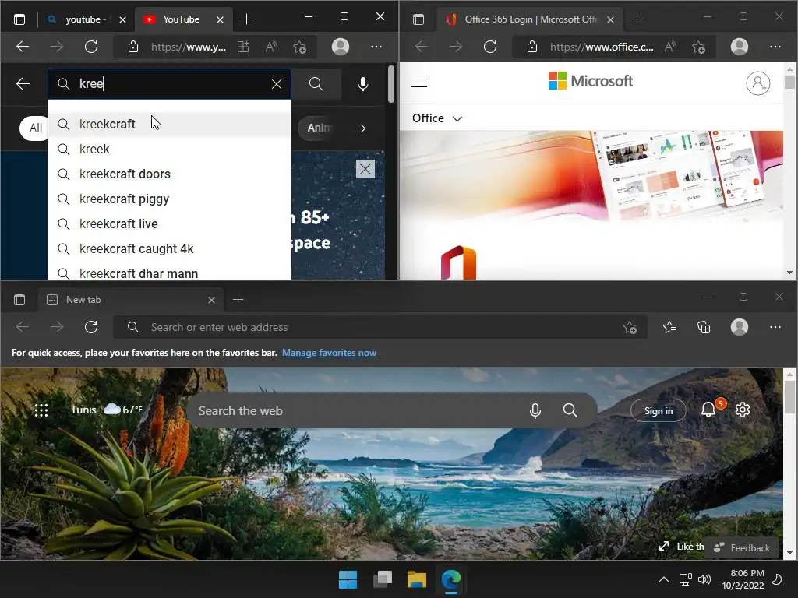This screenshot has height=598, width=798.
Task: Close the 'New tab' tab
Action: [x=212, y=300]
